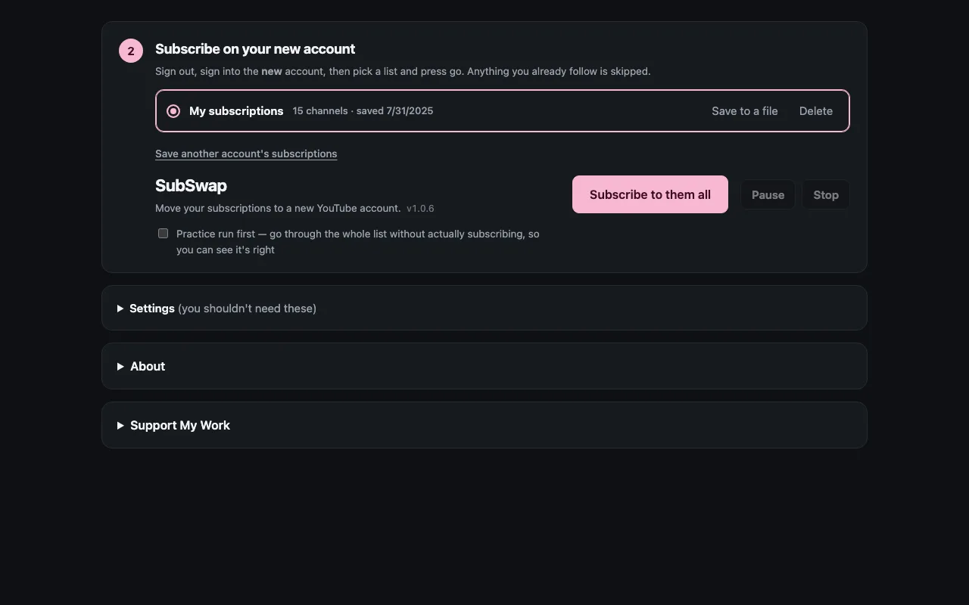969x605 pixels.
Task: Click the '15 channels · saved 7/31/2025' text
Action: (x=363, y=111)
